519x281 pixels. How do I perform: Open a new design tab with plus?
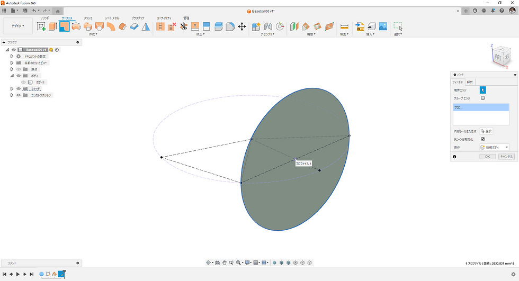[x=466, y=11]
